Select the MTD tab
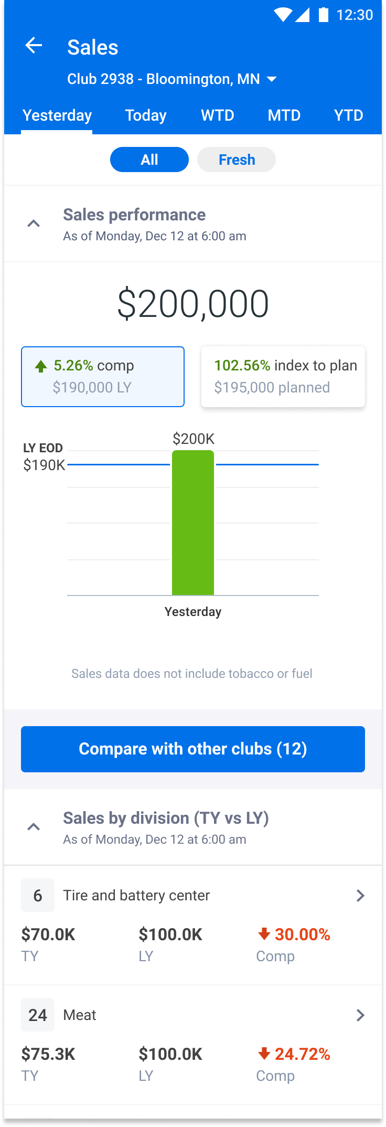Screen dimensions: 386x1127 coord(284,115)
